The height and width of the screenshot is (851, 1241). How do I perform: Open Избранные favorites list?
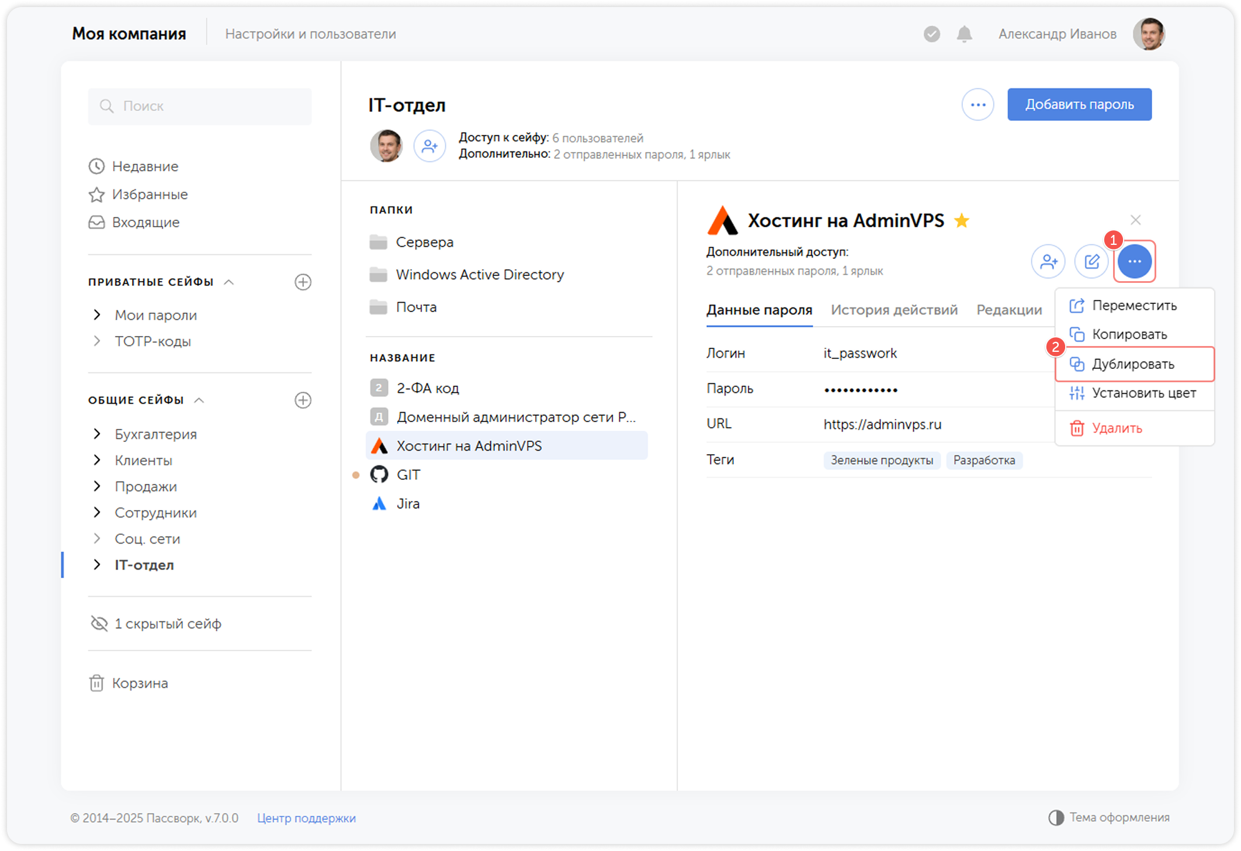click(138, 195)
